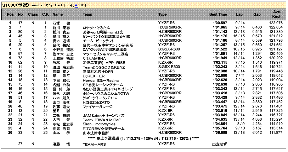Click team Honda EG－Racing
Screen dimensions: 288x152
[x=101, y=80]
